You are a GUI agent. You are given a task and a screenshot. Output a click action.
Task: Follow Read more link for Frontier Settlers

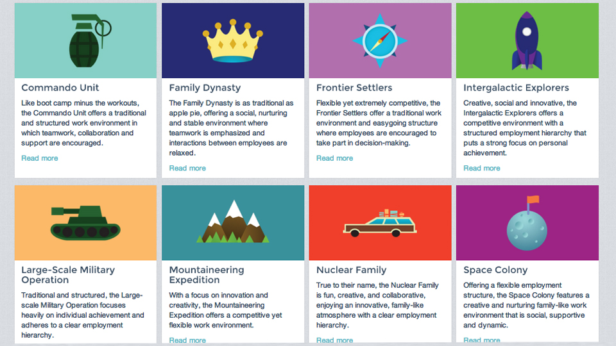(334, 158)
